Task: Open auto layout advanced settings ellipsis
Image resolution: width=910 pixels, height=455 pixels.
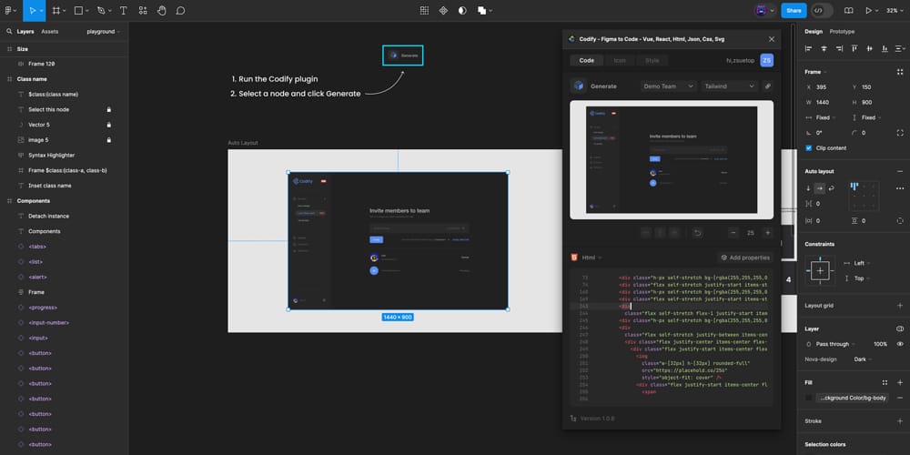Action: [900, 188]
